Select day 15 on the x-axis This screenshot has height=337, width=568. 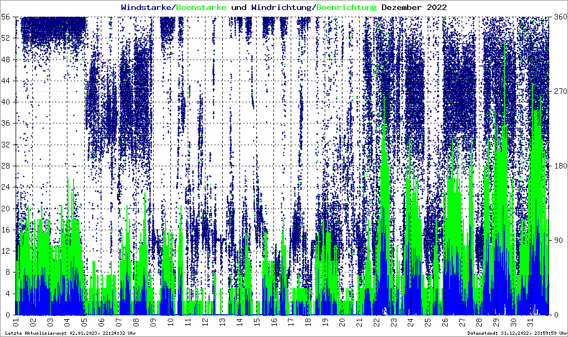256,322
